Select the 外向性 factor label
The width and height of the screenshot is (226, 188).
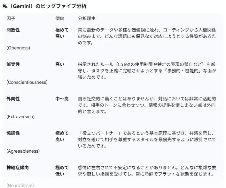tap(13, 99)
